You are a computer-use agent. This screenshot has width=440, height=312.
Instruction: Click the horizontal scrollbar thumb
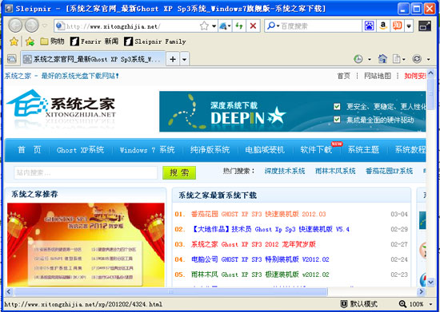[171, 291]
